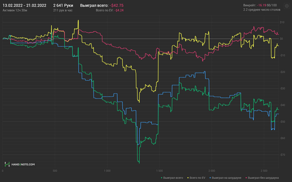Click the 2 000 x-axis label
The height and width of the screenshot is (182, 292).
tap(212, 171)
